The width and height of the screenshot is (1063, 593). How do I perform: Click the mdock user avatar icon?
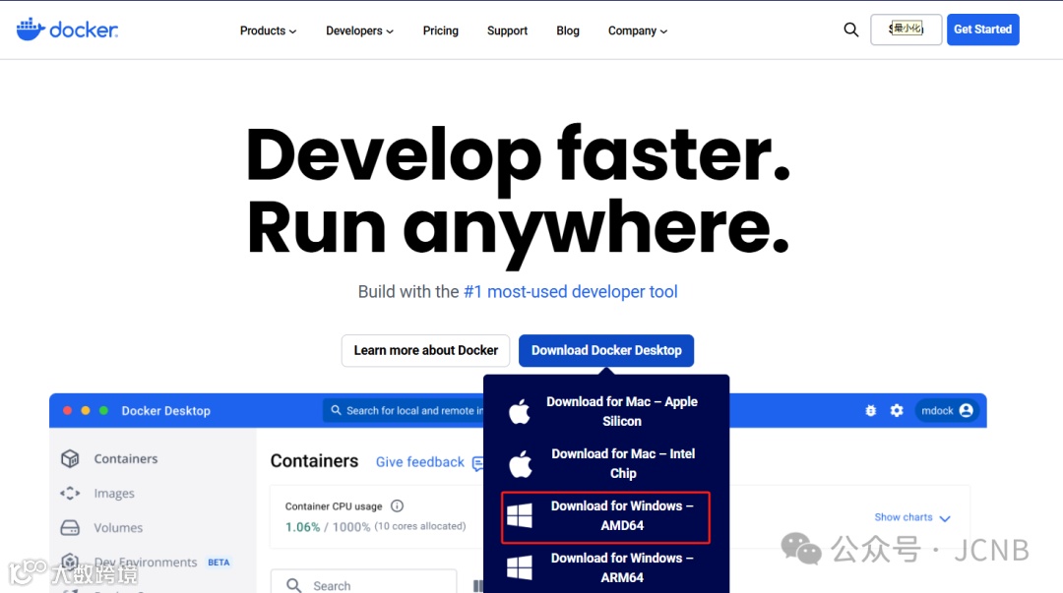point(967,411)
